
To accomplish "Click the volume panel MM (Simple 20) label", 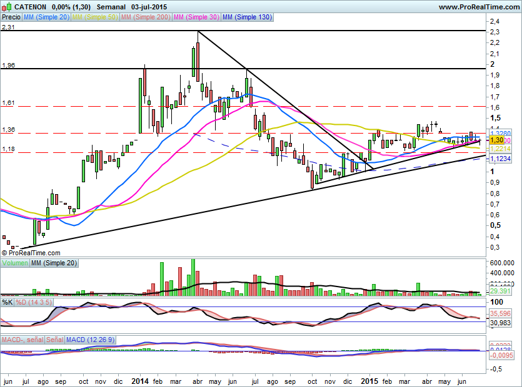I will coord(55,263).
